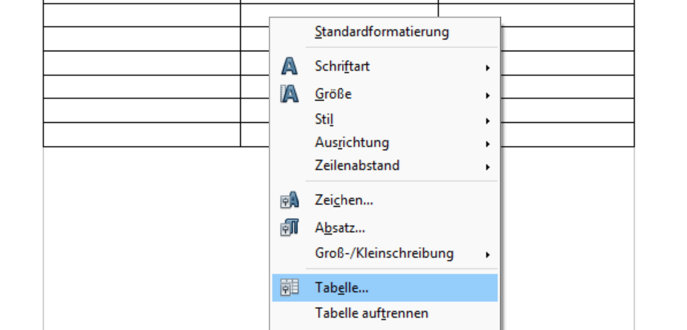Click the Größe size icon
This screenshot has height=330, width=687.
click(x=290, y=94)
